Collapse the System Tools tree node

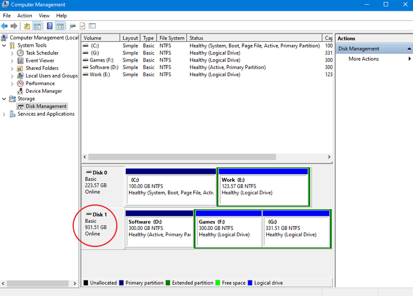tap(5, 45)
